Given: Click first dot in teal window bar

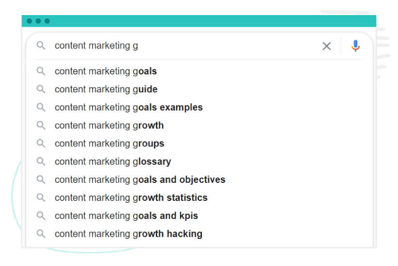Looking at the screenshot, I should coord(30,21).
